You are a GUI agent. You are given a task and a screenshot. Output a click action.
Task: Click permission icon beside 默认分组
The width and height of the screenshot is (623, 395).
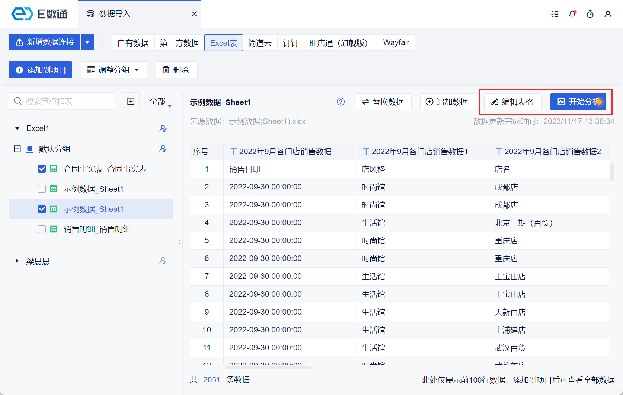point(163,149)
